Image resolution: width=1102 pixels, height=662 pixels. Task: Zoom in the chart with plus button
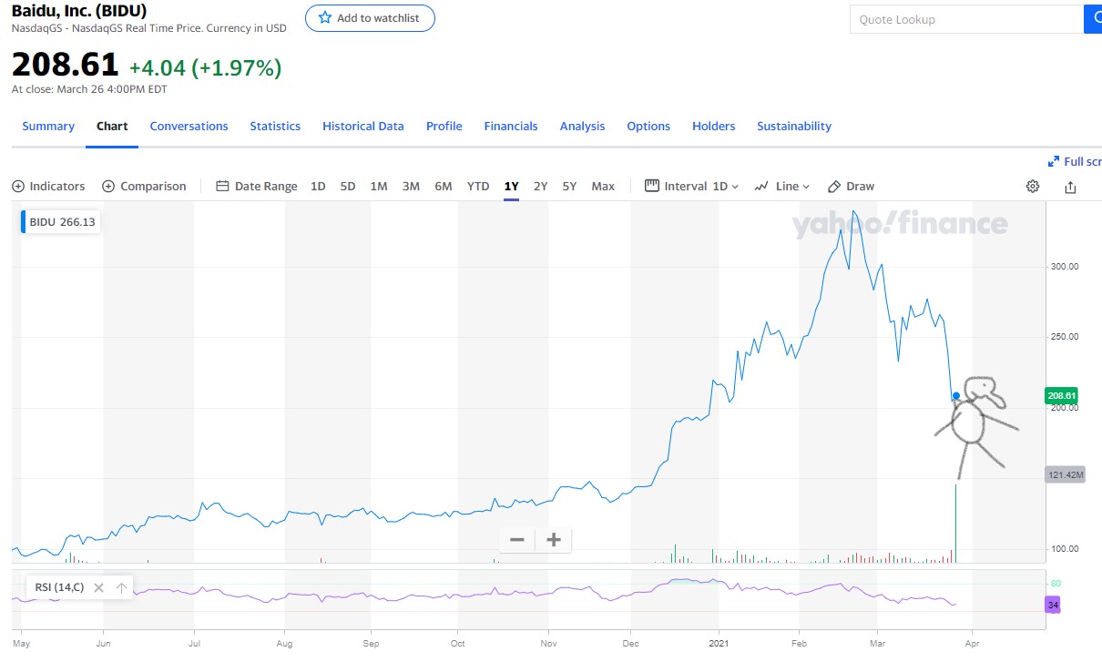pos(553,540)
